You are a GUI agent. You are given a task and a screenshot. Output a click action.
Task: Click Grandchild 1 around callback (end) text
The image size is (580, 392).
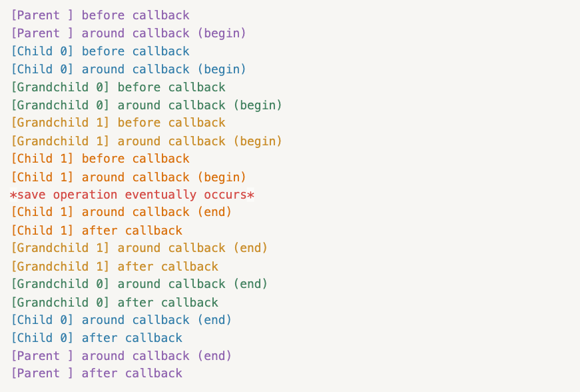(139, 248)
